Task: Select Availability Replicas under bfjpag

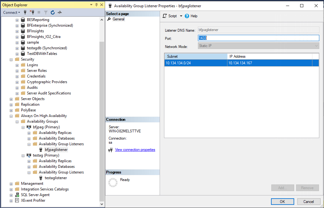Action: point(55,133)
